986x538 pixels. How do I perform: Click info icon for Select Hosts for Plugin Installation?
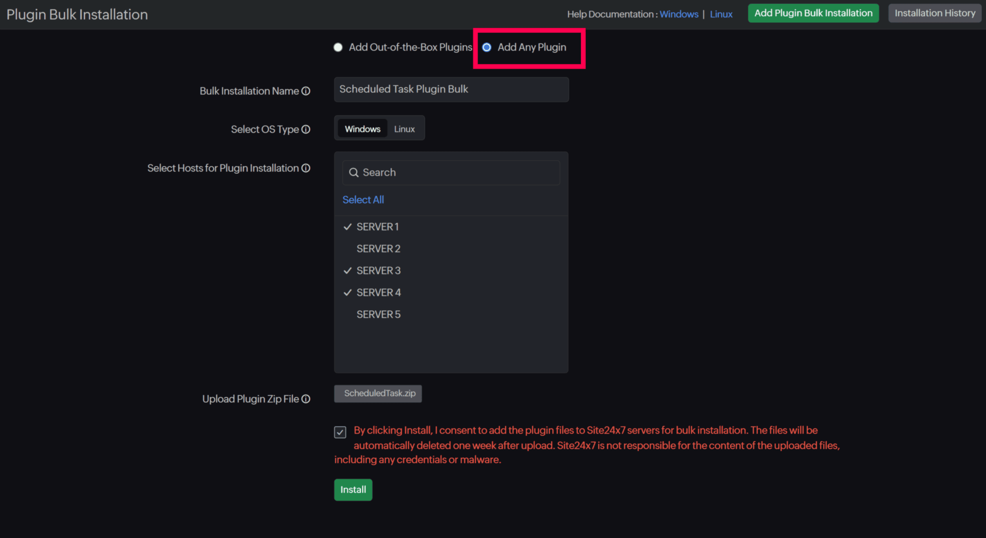(x=306, y=168)
